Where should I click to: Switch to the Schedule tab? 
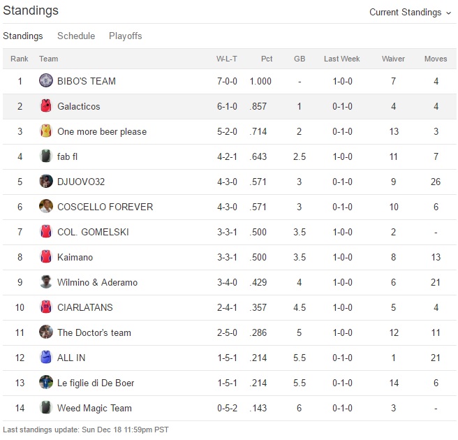click(x=76, y=36)
